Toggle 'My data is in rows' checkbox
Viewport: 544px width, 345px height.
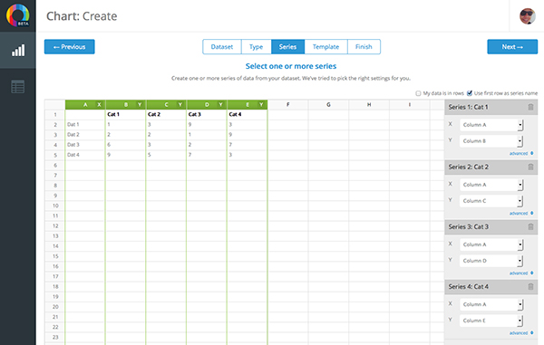point(418,93)
